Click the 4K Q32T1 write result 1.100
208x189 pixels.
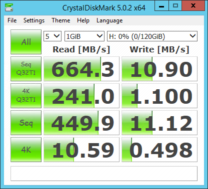coord(159,96)
